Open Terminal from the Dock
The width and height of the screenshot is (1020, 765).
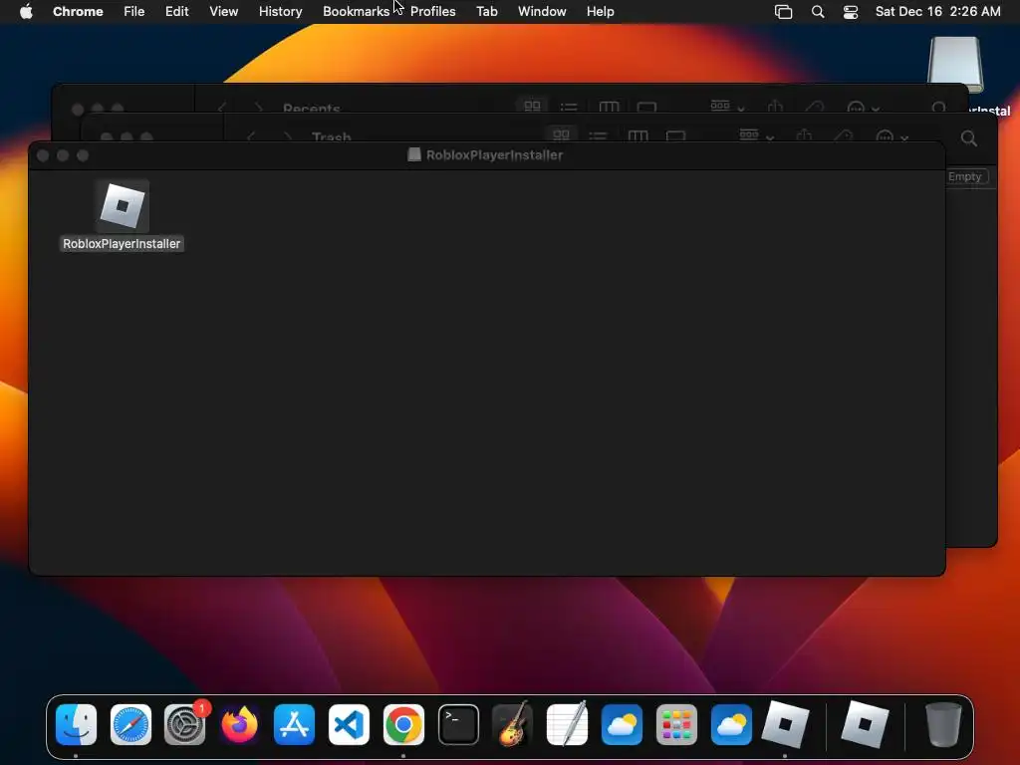[x=458, y=725]
